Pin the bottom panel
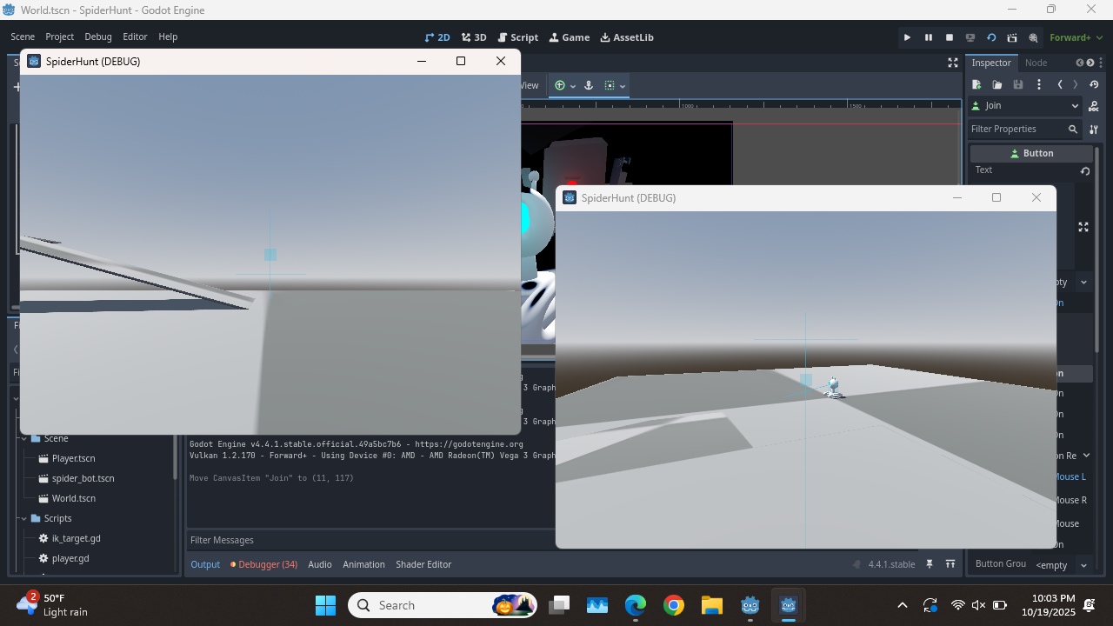This screenshot has width=1113, height=626. pyautogui.click(x=930, y=564)
